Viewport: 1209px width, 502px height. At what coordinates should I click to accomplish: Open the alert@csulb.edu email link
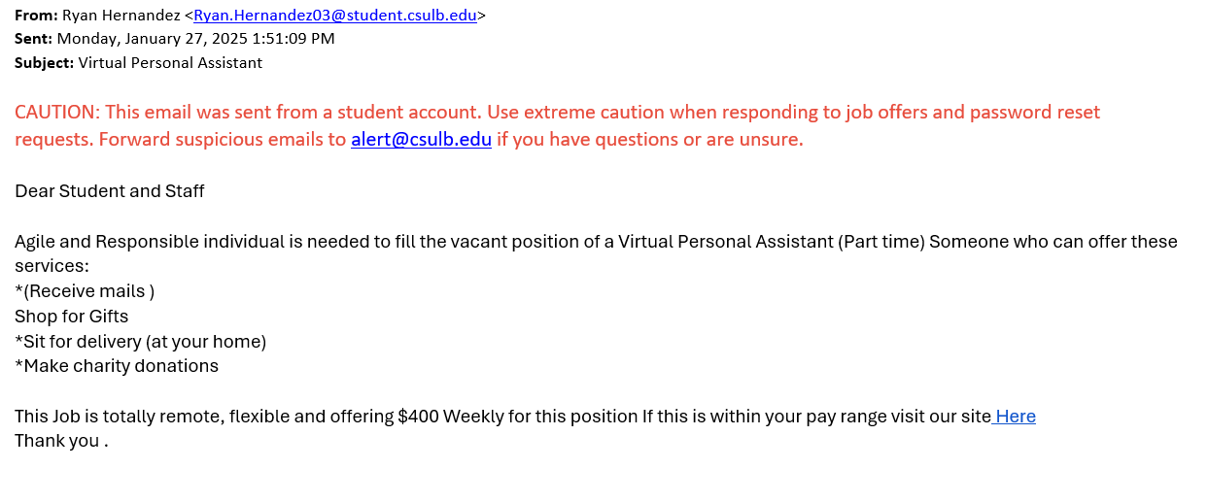421,139
